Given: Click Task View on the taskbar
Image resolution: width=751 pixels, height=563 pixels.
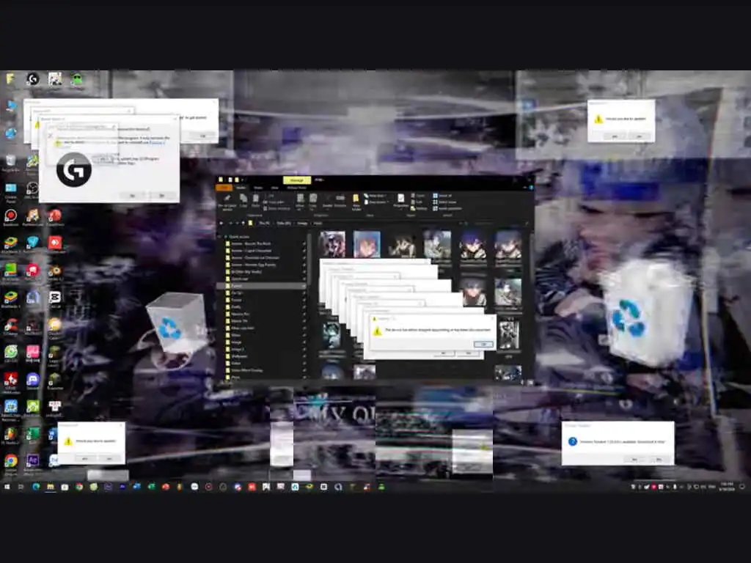Looking at the screenshot, I should pos(21,487).
